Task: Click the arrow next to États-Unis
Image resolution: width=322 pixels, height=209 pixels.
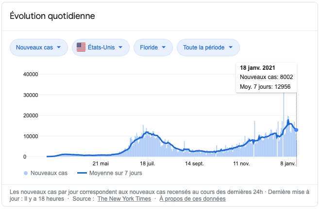Action: pos(120,48)
